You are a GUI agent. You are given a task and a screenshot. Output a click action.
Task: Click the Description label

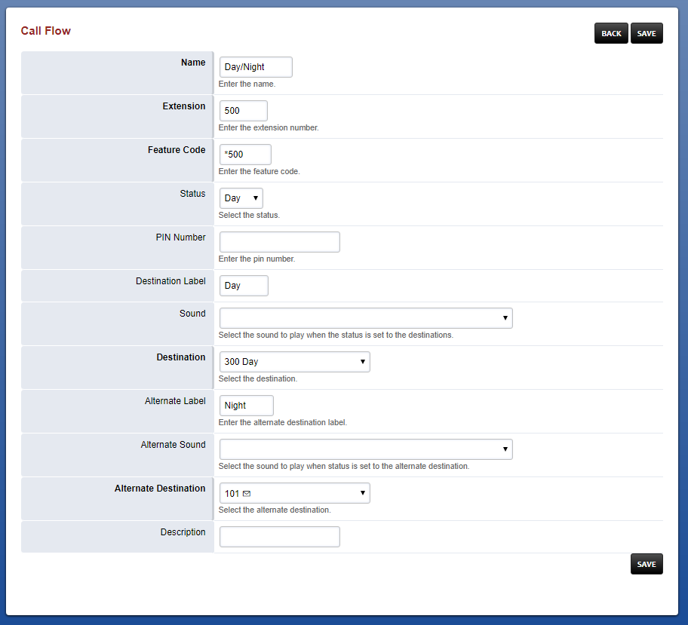point(183,532)
